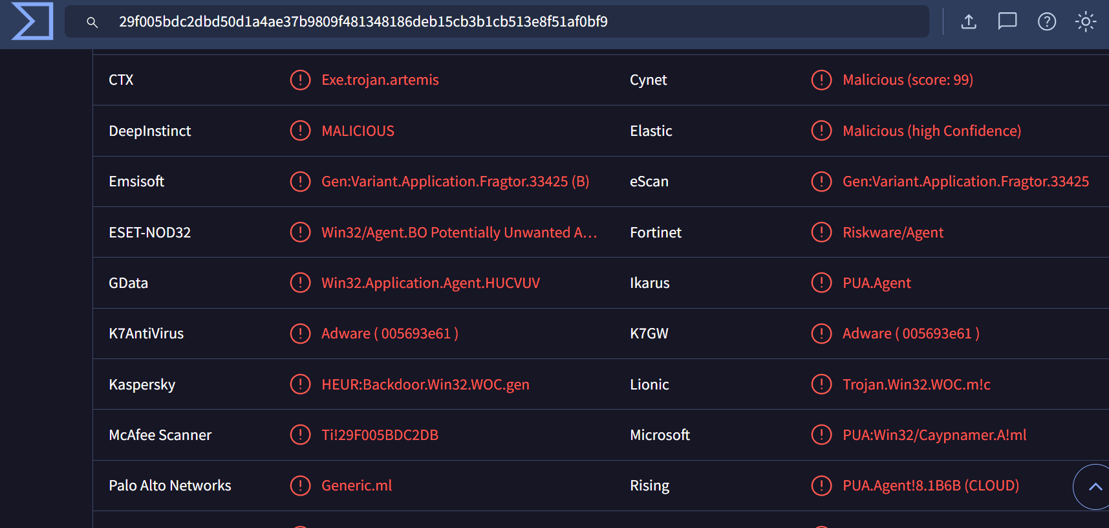
Task: Click Emsisoft's Gen:Variant.Application.Fragtor.33425 (B) result
Action: tap(455, 181)
